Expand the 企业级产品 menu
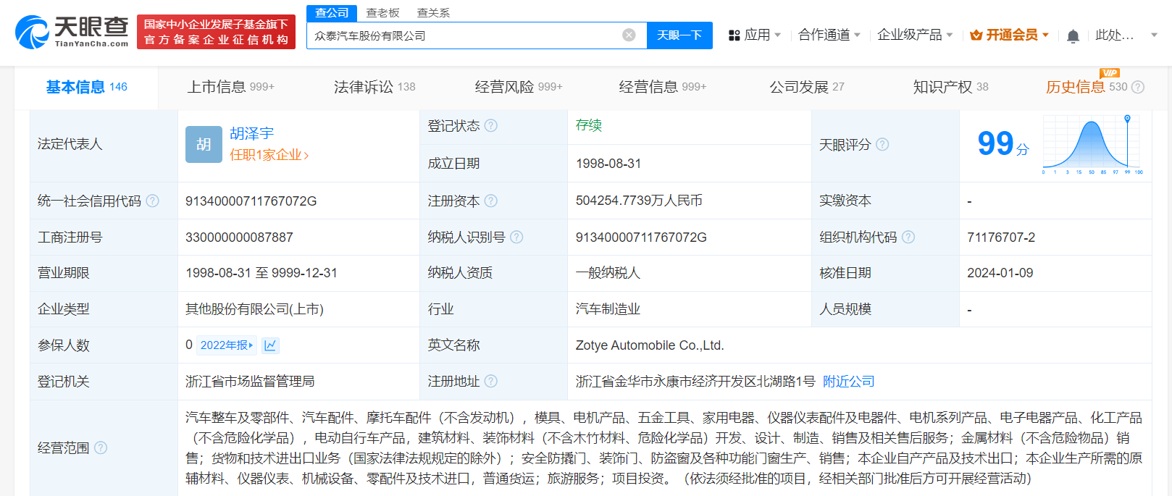 pos(915,35)
